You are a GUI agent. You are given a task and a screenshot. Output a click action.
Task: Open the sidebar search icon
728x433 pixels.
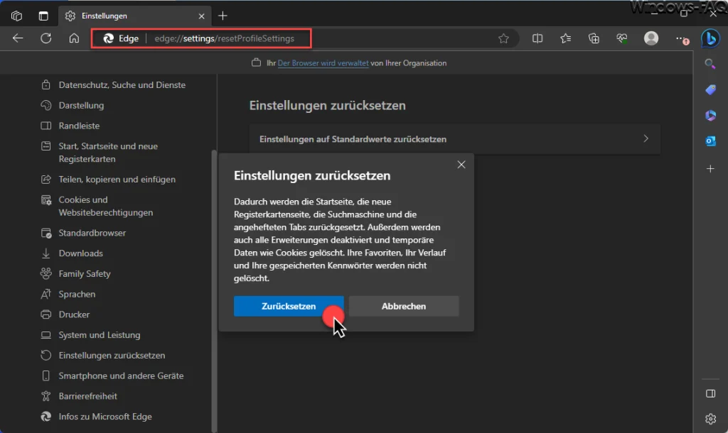pos(710,63)
